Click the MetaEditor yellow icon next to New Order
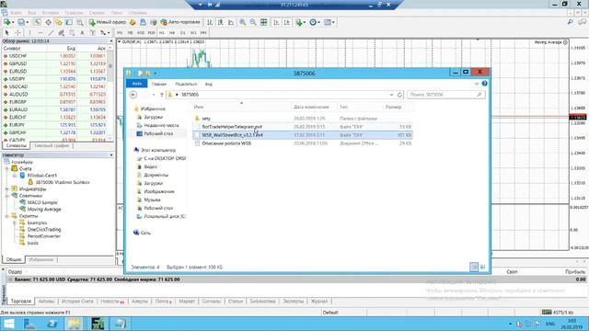Screen dimensions: 589x331 pos(133,22)
